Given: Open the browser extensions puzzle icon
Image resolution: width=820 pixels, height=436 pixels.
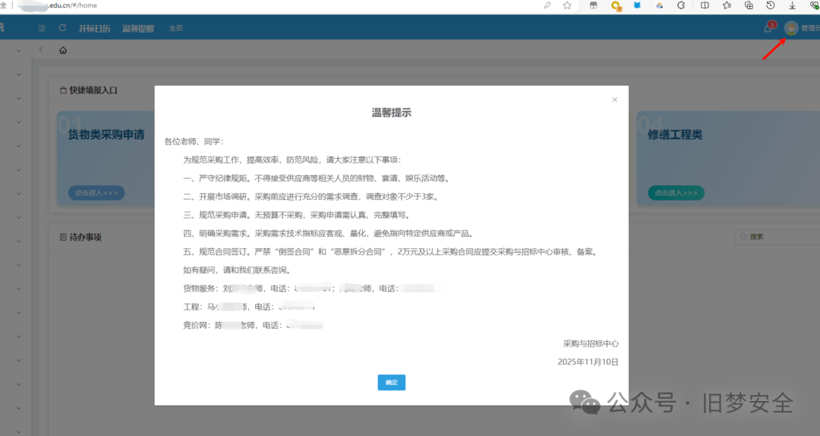Looking at the screenshot, I should click(681, 5).
